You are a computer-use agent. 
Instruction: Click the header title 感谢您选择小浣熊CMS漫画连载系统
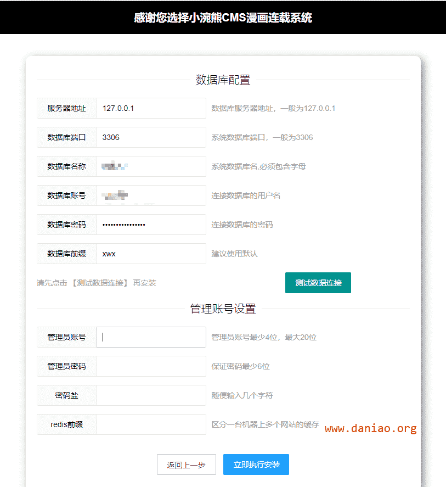[223, 18]
